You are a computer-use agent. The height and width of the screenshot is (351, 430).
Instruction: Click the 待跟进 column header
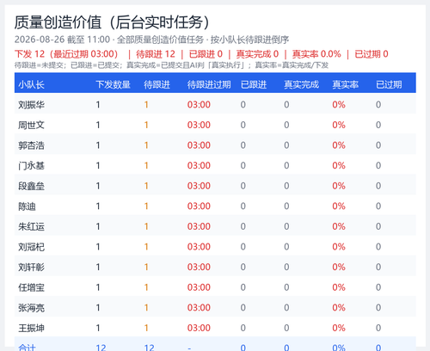tap(157, 84)
